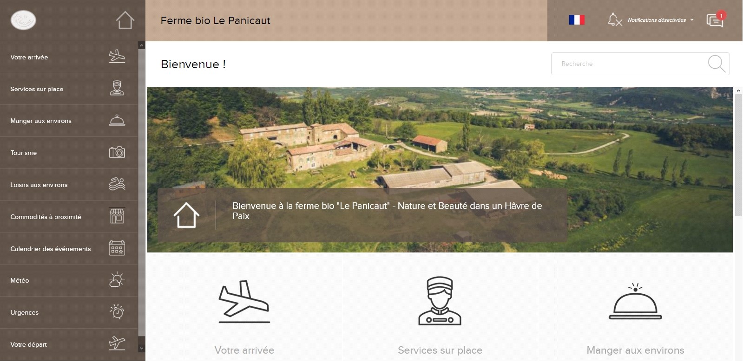The image size is (743, 362).
Task: Click the muted bell notification icon
Action: point(615,20)
